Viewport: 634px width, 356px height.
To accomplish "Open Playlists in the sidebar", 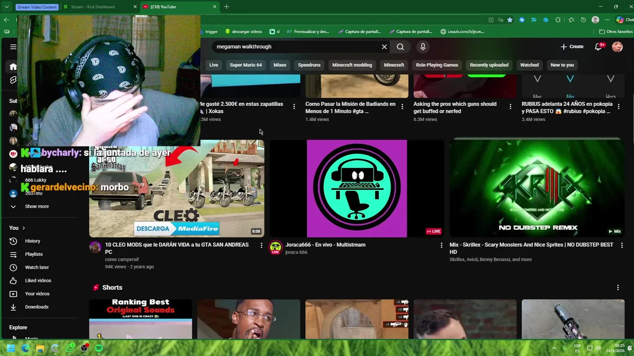I will 34,254.
